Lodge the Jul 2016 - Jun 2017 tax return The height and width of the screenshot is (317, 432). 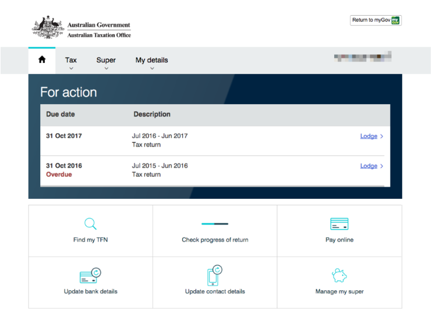[369, 136]
